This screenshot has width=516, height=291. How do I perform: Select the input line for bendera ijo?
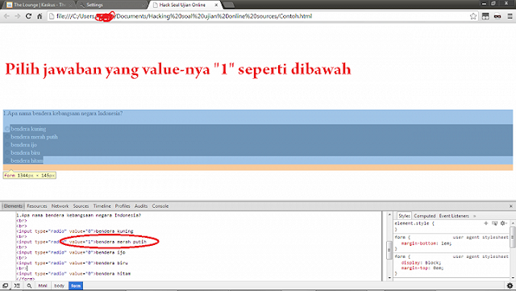coord(71,252)
